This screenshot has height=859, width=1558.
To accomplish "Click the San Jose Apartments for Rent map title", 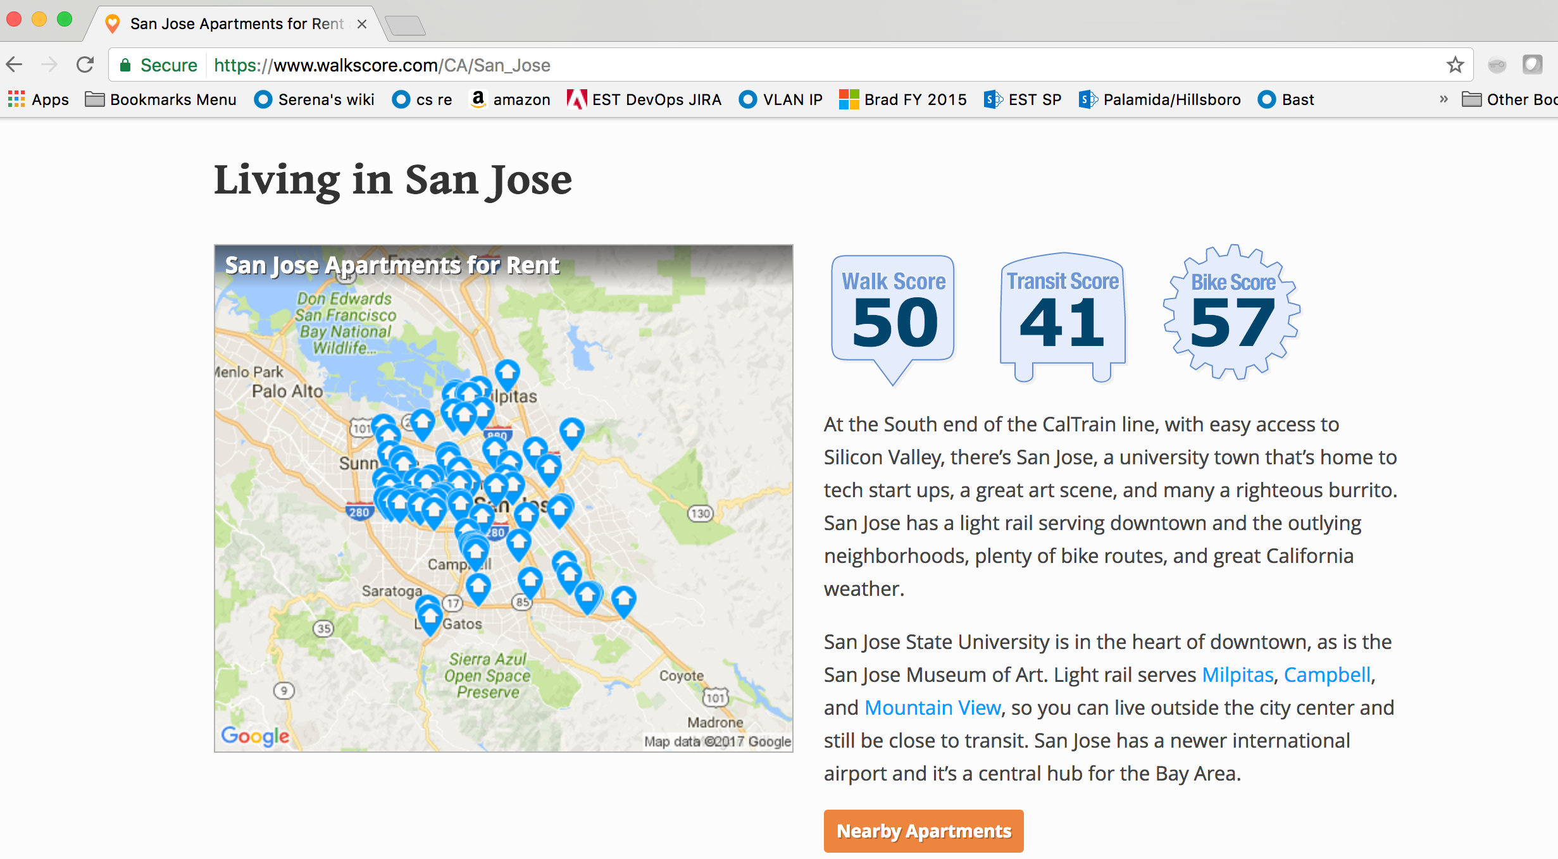I will (x=392, y=266).
